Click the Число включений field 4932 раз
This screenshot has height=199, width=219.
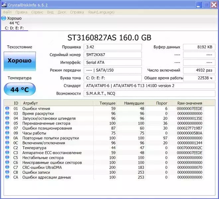point(199,70)
